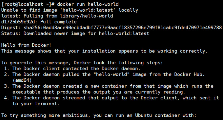Click the 'to your terminal.' line
The image size is (223, 120).
coord(36,104)
